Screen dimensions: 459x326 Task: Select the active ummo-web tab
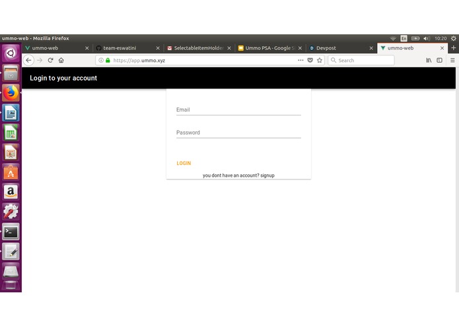pyautogui.click(x=413, y=48)
